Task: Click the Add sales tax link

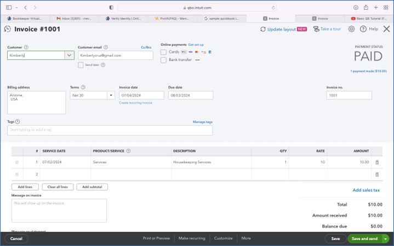Action: 366,190
